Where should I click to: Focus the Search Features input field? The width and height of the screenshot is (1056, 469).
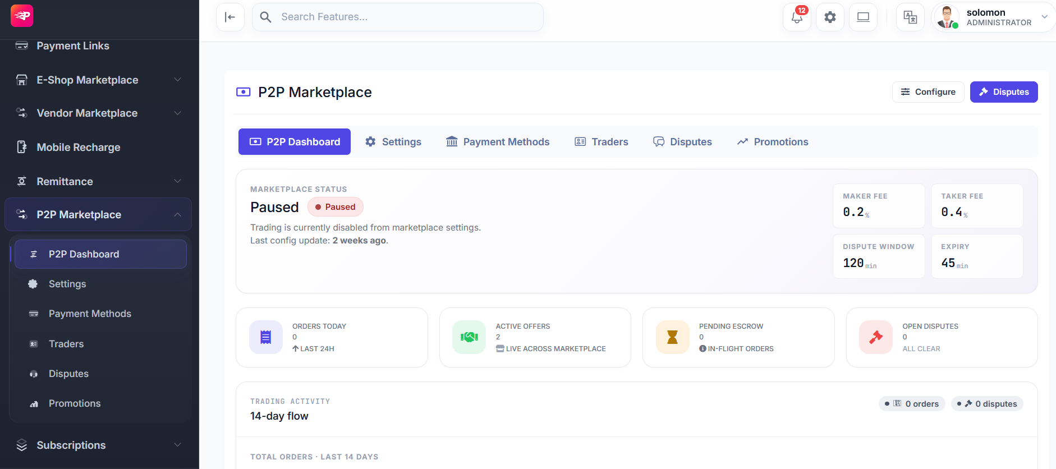click(398, 17)
